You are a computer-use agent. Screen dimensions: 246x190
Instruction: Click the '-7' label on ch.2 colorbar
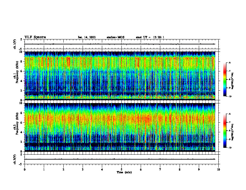(x=229, y=122)
